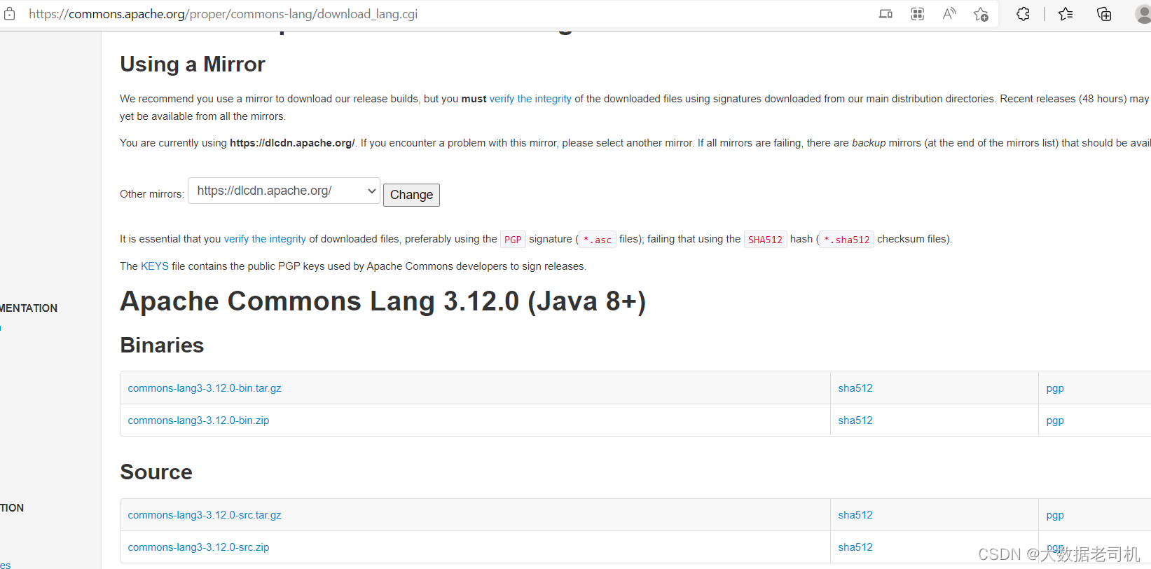Open the QR code/apps grid icon
The image size is (1151, 569).
click(x=917, y=14)
